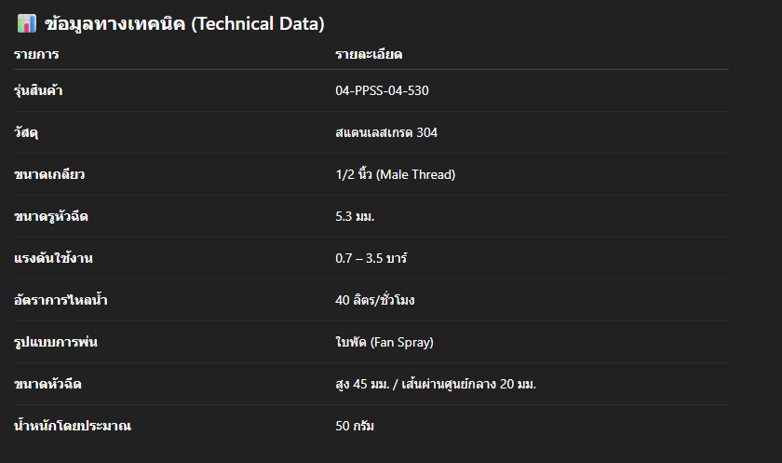Click the "40 ลิตร/ชั่วโมง" flow rate value
Image resolution: width=782 pixels, height=463 pixels.
375,300
